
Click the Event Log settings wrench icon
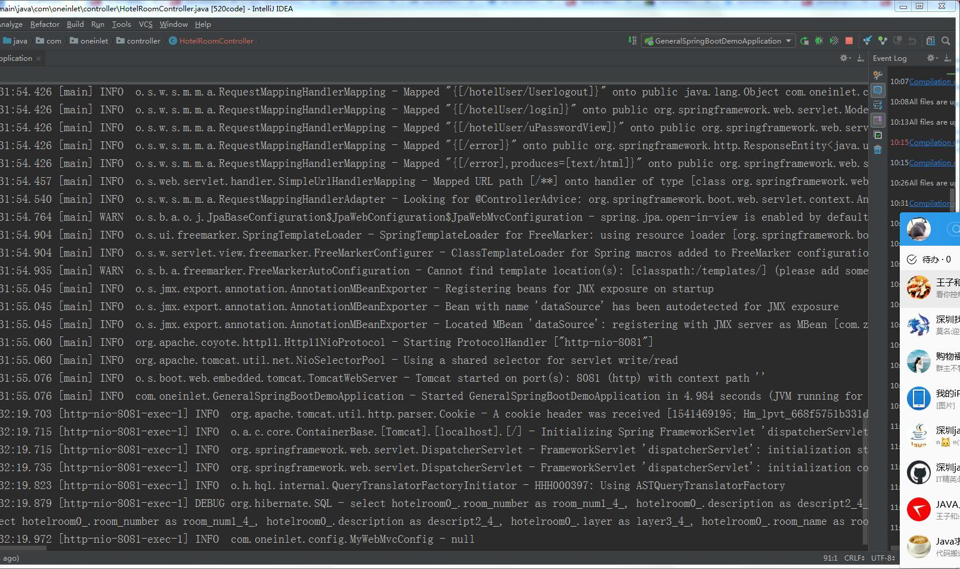pyautogui.click(x=878, y=75)
